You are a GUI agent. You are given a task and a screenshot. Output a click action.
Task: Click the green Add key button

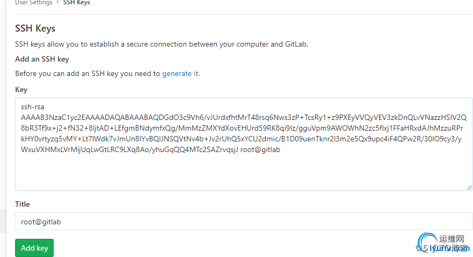pos(34,248)
